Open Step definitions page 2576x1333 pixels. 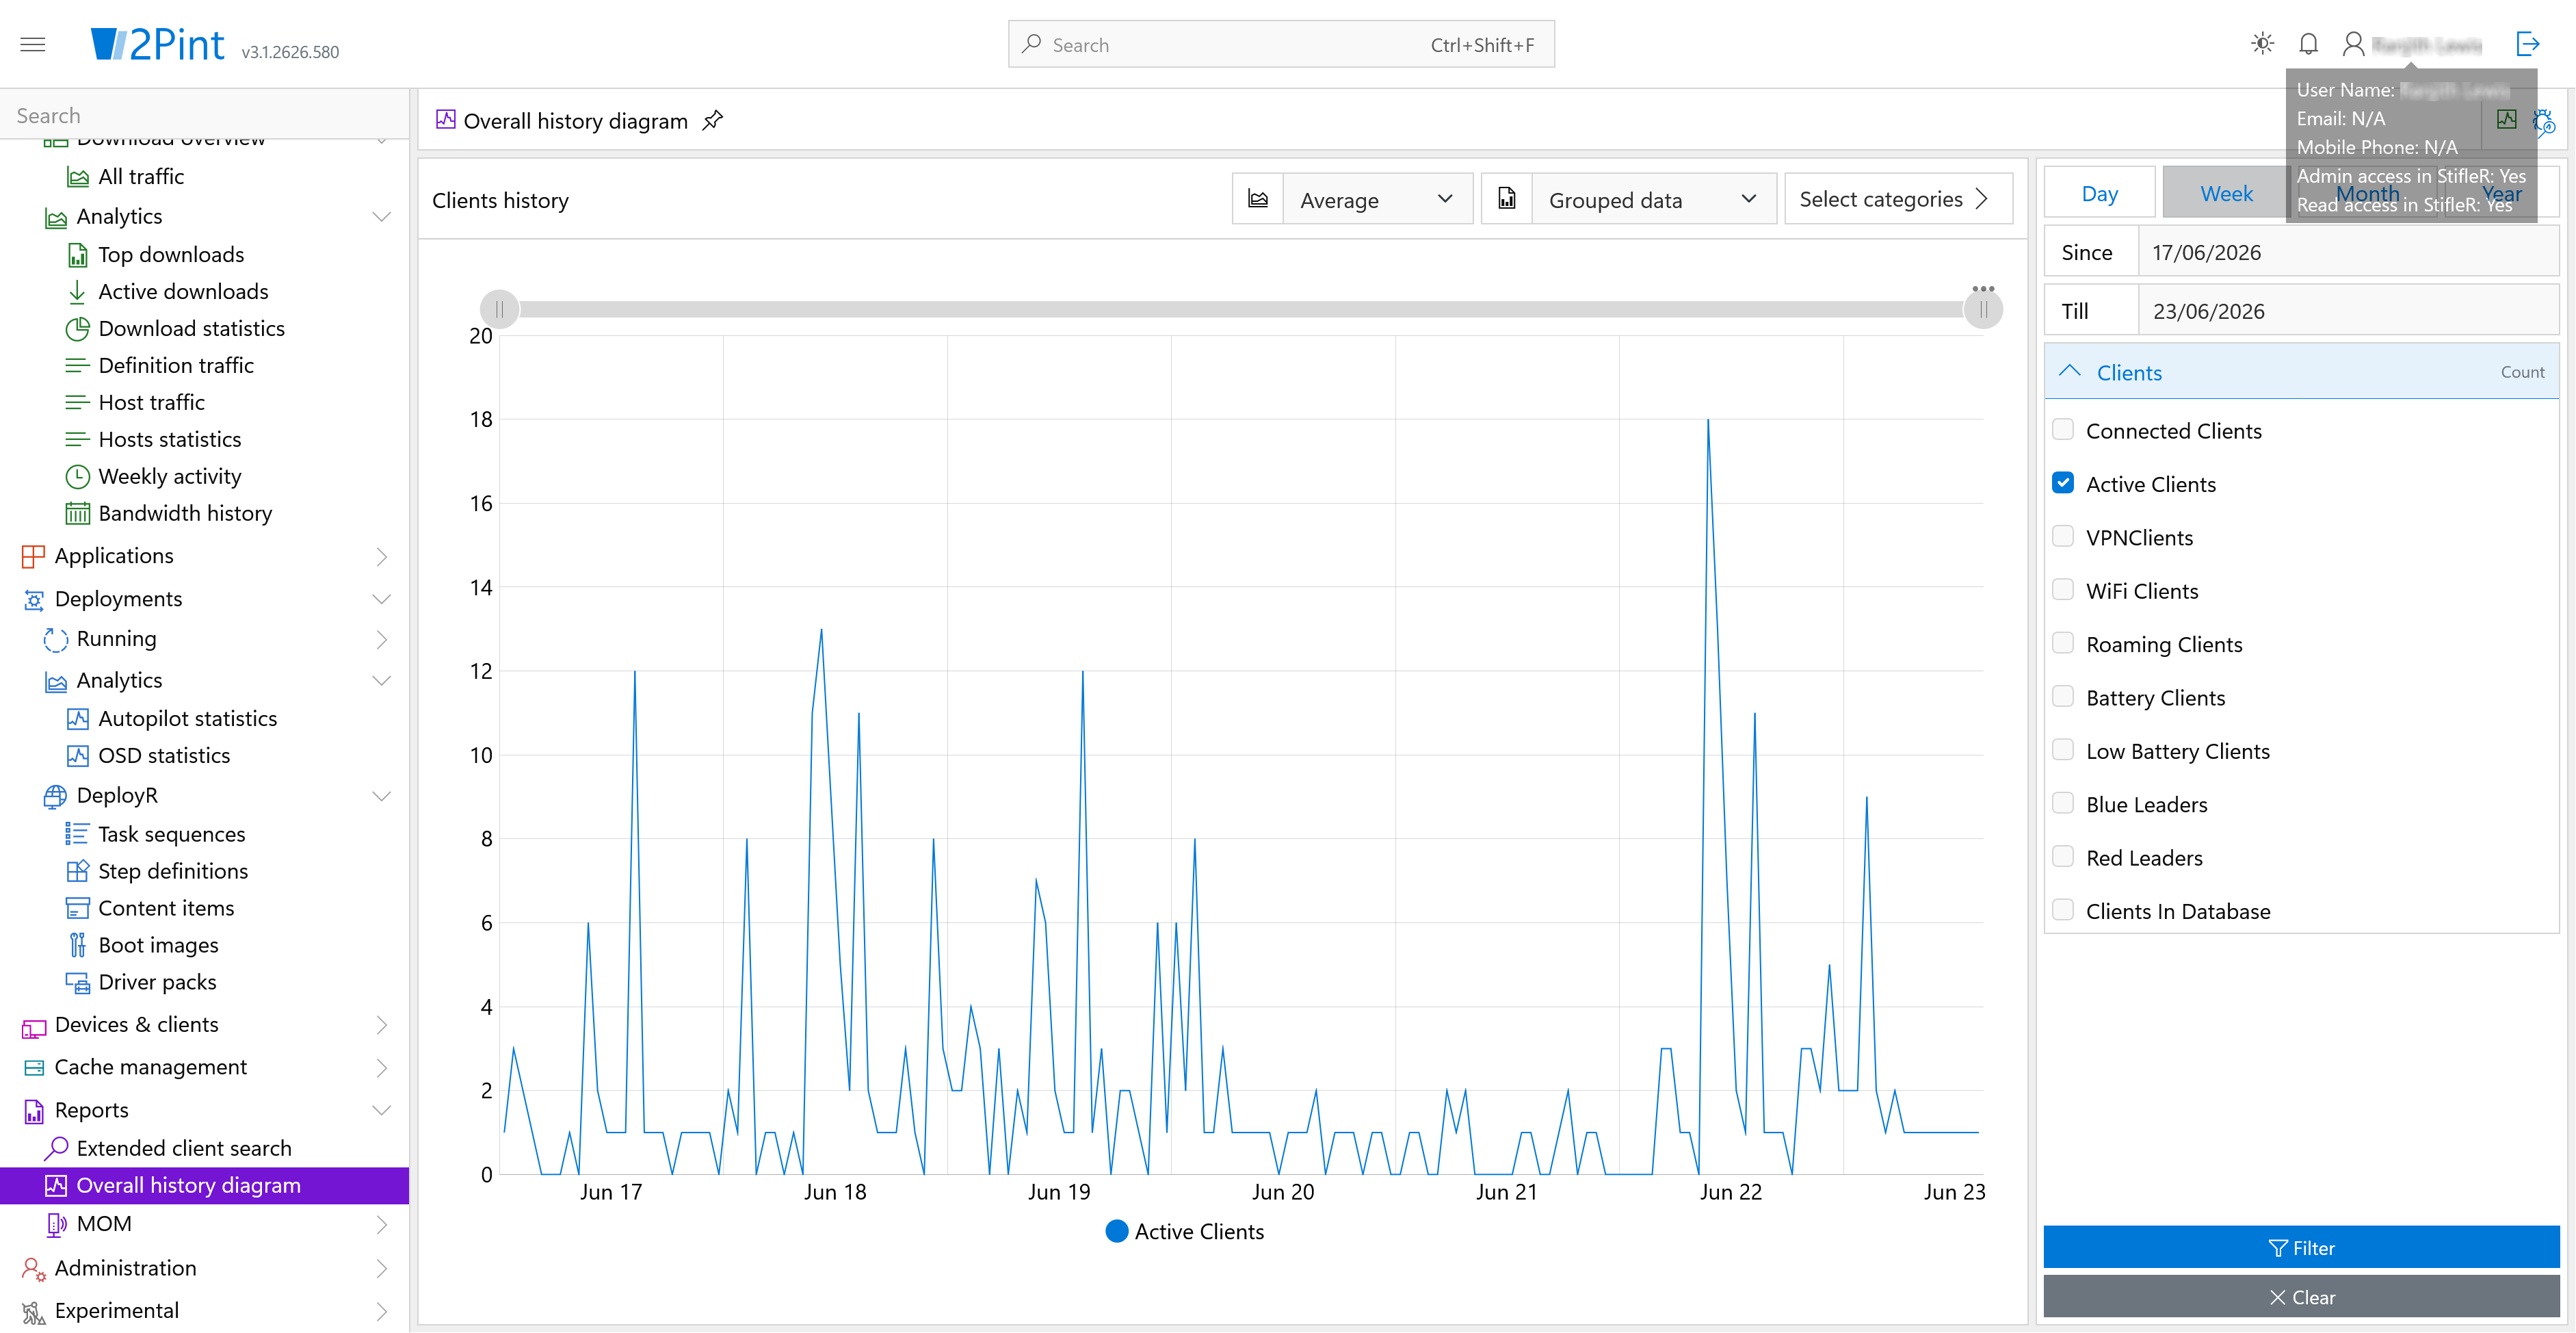pyautogui.click(x=173, y=872)
